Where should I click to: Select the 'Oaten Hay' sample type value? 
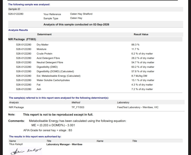76,18
